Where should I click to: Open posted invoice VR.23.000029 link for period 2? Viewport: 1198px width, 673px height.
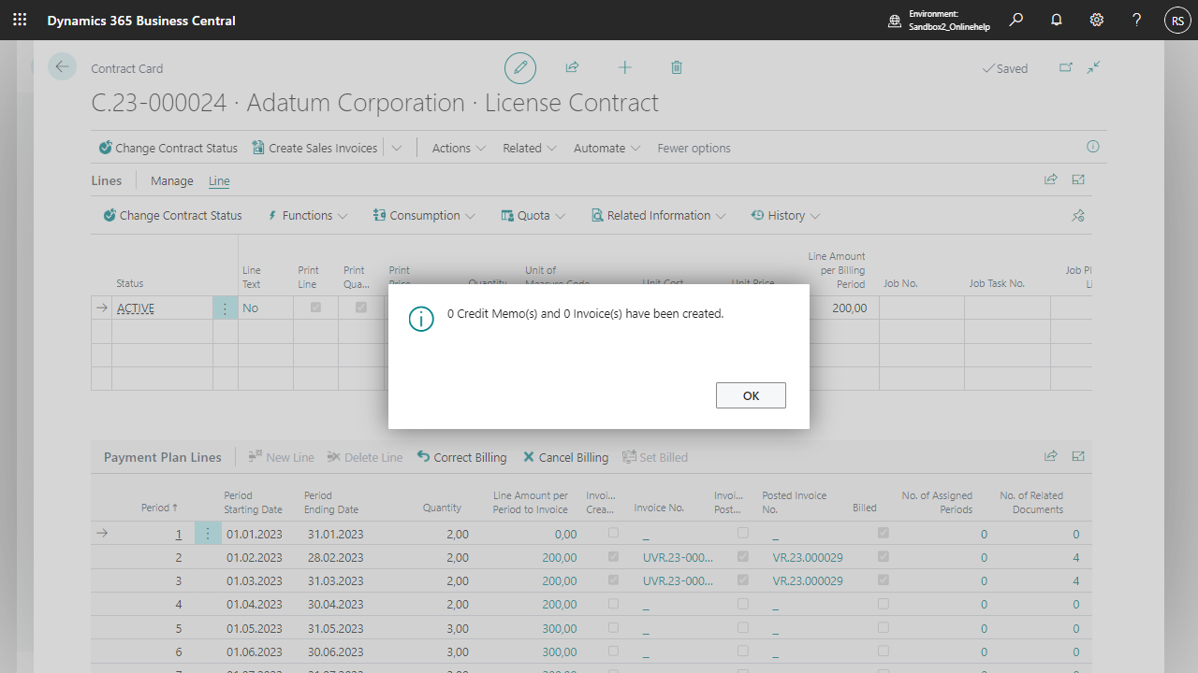click(x=807, y=557)
